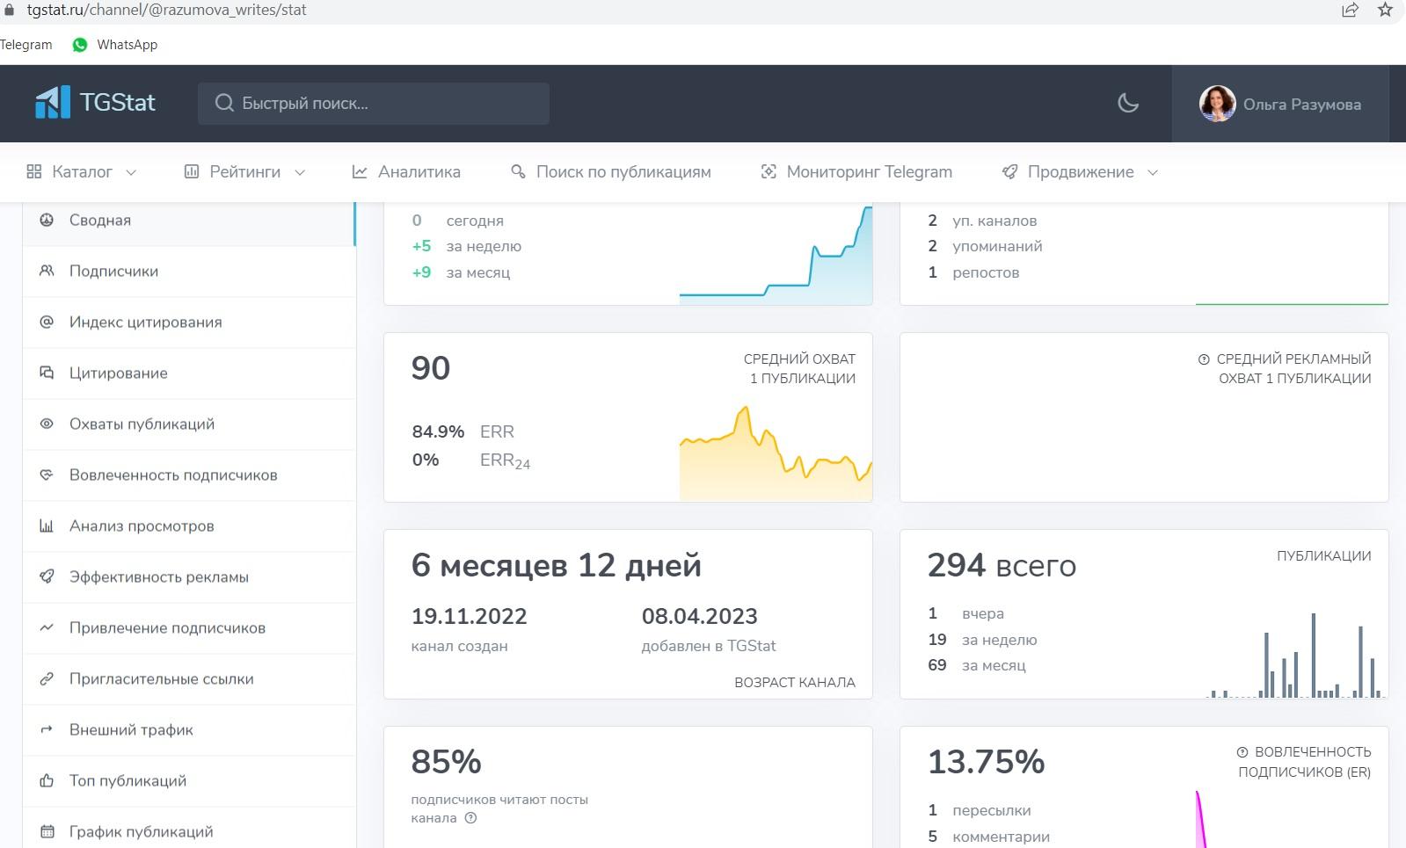Screen dimensions: 1406x848
Task: Click График публикаций calendar icon
Action: click(47, 832)
